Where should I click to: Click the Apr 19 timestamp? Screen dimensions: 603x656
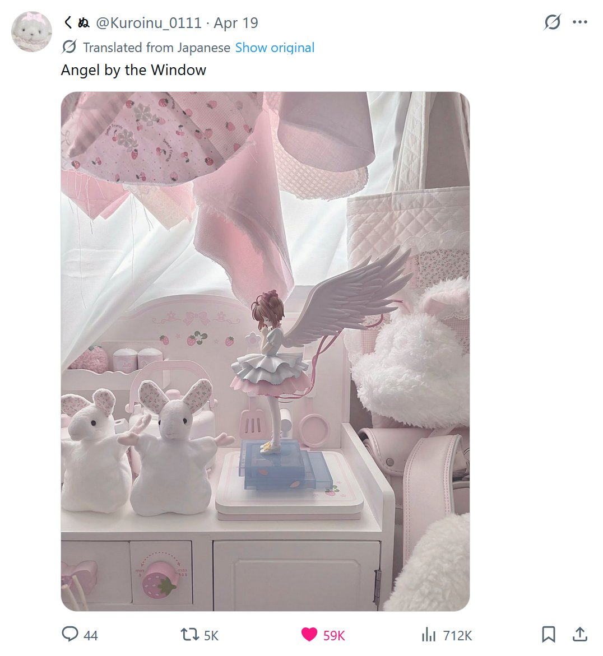coord(235,22)
